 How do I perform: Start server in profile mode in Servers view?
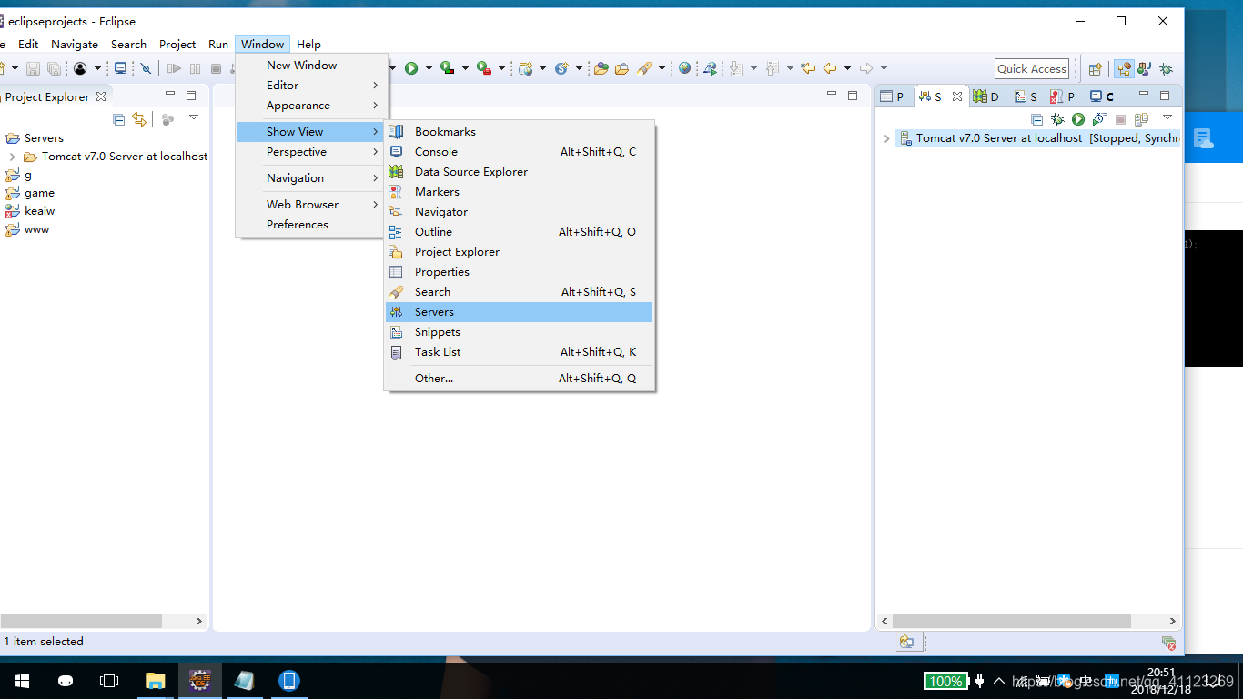click(x=1099, y=119)
